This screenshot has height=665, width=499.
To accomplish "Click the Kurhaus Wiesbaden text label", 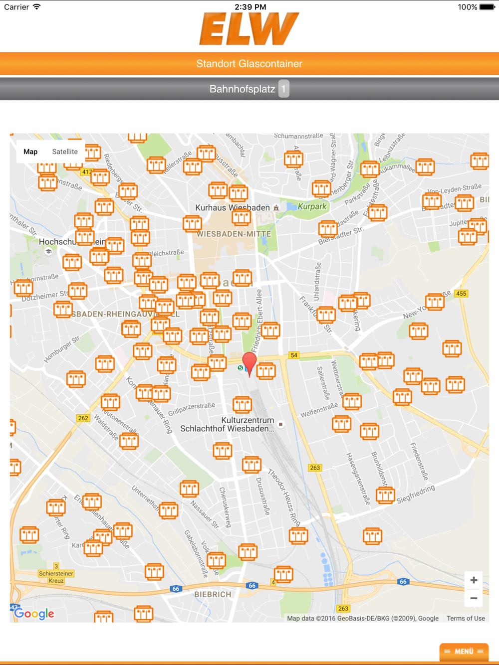I will tap(233, 207).
